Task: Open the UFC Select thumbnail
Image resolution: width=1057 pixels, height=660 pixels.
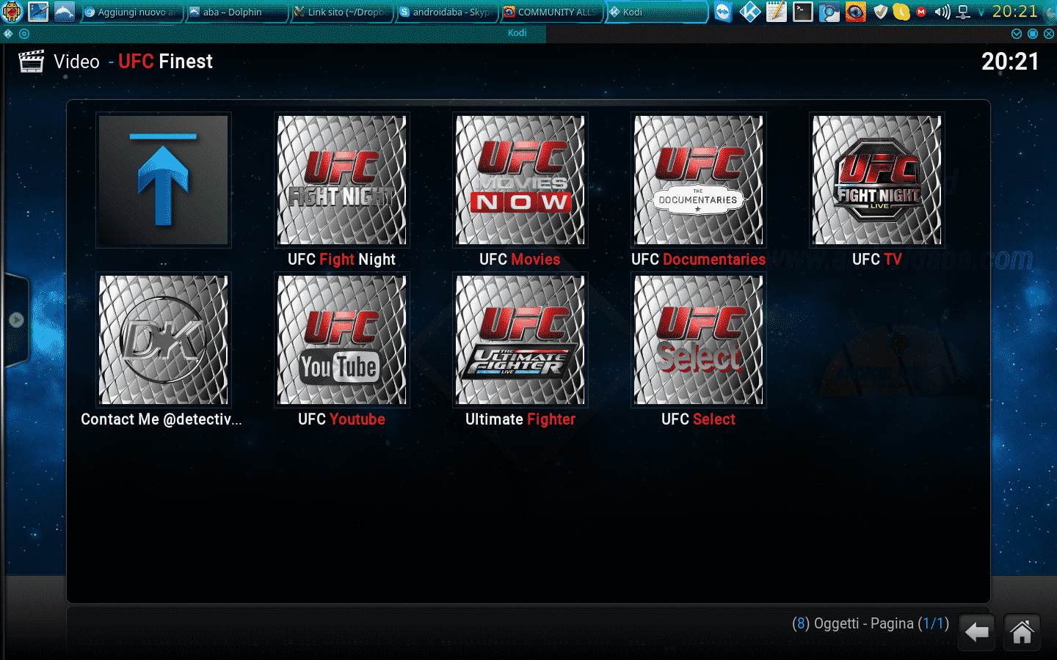Action: point(699,340)
